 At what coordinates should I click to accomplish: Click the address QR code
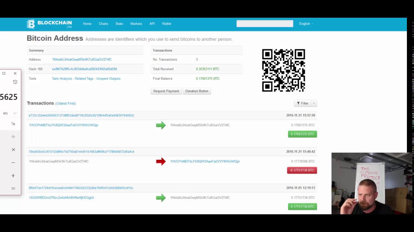(283, 70)
